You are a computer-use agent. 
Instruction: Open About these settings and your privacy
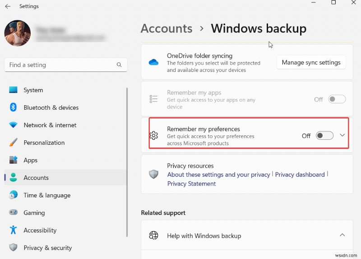click(x=218, y=174)
